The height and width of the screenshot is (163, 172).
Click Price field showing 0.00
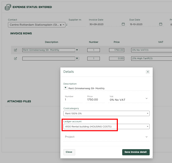tap(117, 58)
